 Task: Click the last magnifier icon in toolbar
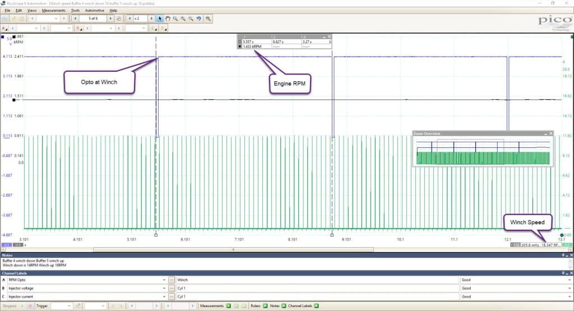209,18
